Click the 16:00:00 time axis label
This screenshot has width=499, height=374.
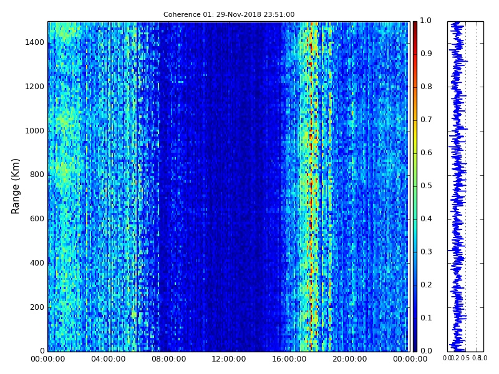[x=289, y=359]
